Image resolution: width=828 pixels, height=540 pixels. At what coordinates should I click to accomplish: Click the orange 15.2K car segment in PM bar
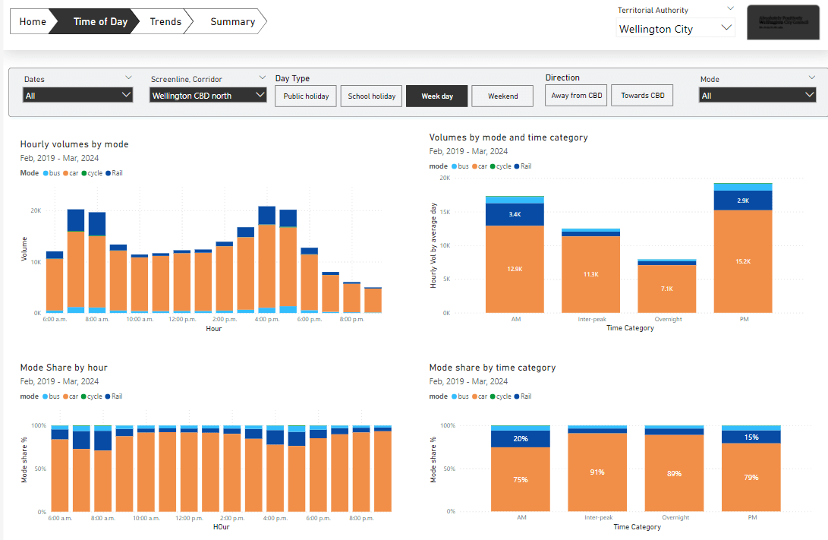[743, 261]
